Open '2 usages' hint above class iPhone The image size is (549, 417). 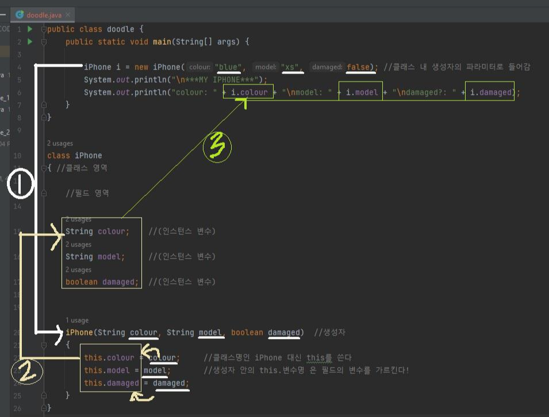(x=60, y=144)
